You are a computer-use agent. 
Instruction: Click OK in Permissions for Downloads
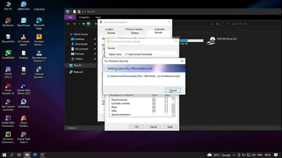pyautogui.click(x=137, y=127)
